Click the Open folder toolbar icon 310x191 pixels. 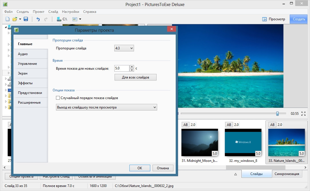pos(15,19)
